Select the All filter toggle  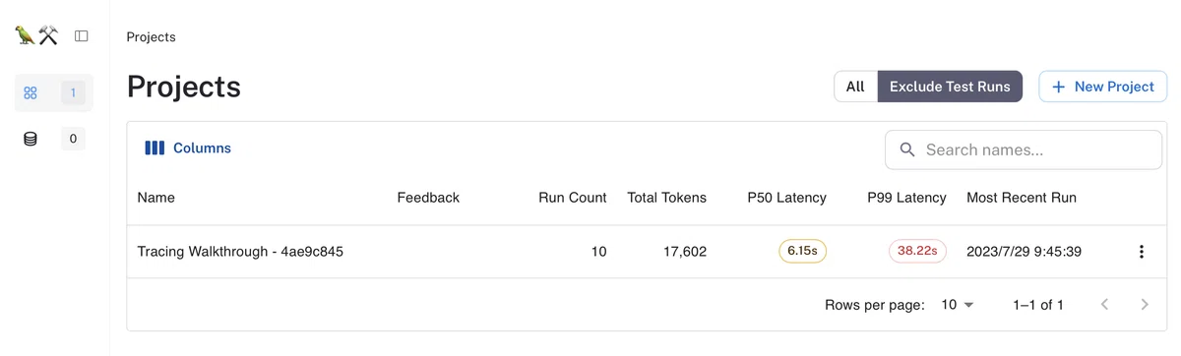click(855, 87)
